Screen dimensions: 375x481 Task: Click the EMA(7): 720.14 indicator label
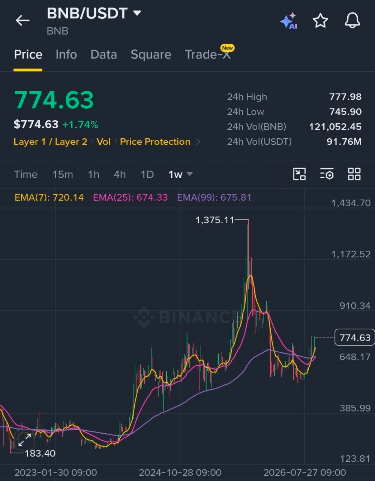coord(49,197)
